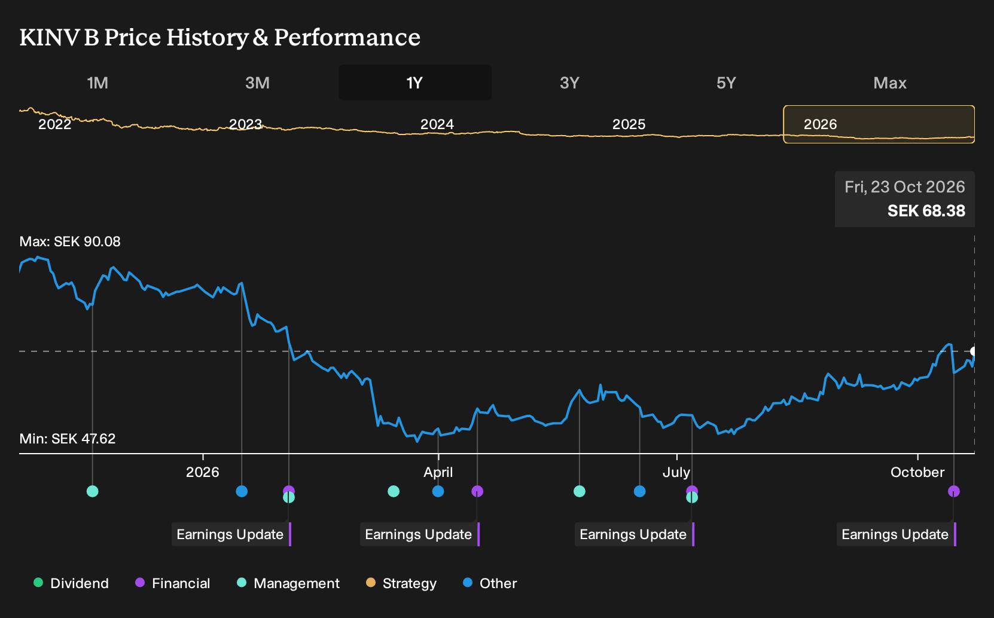Open the Earnings Update label after October
Screen dimensions: 994x618
point(896,534)
